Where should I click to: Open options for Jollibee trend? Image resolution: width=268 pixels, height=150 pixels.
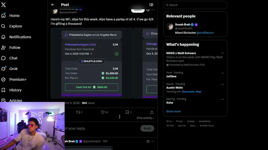[222, 73]
